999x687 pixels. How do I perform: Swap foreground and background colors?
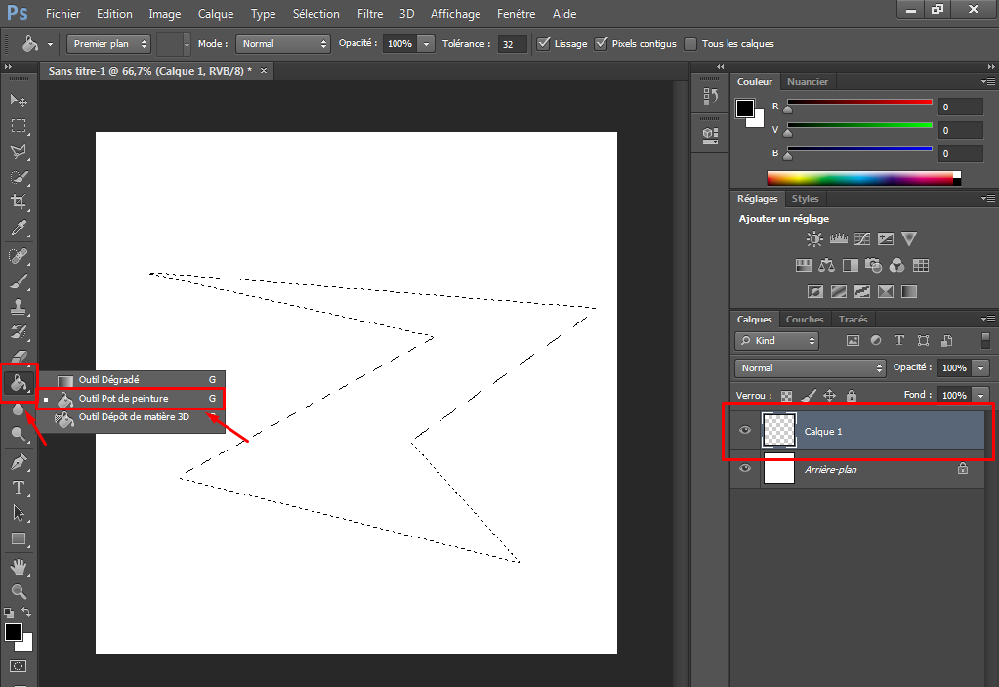(26, 613)
